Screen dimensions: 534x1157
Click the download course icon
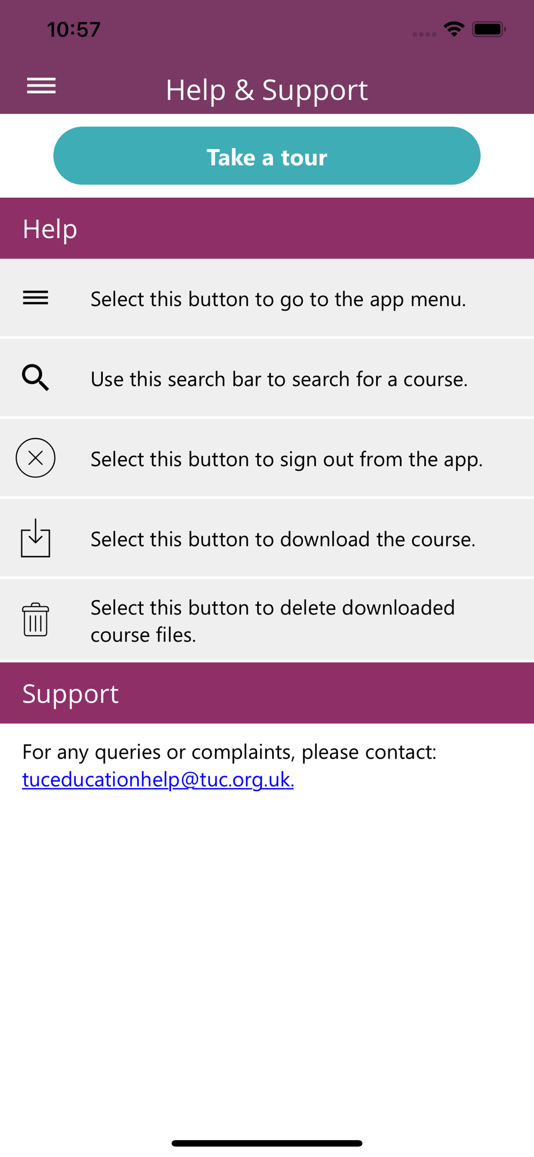point(35,538)
